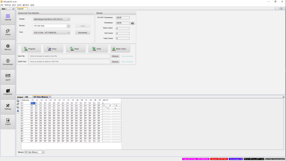Open the Settings menu in the menu bar
The width and height of the screenshot is (286, 161).
(8, 5)
